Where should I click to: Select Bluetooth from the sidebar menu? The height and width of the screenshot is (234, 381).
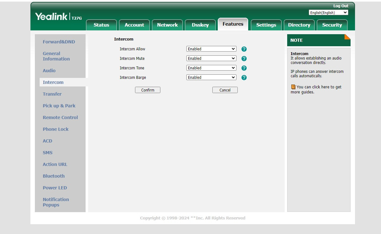point(54,176)
